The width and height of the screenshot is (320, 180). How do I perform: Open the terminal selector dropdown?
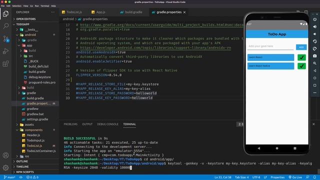click(x=240, y=124)
